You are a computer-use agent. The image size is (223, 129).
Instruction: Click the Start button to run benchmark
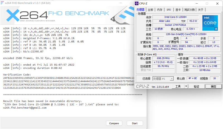[135, 123]
